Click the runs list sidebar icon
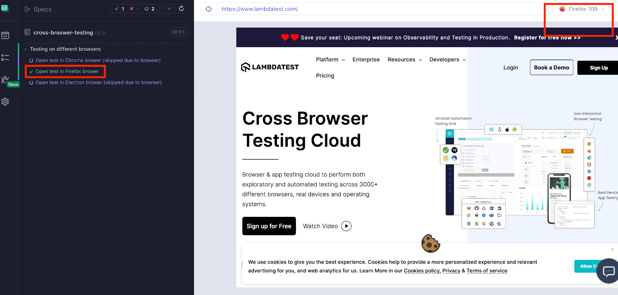This screenshot has height=295, width=618. tap(5, 57)
